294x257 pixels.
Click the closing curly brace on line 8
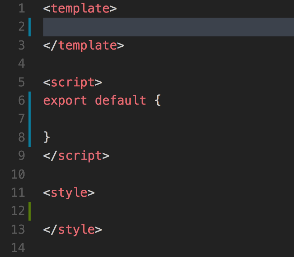(x=47, y=137)
